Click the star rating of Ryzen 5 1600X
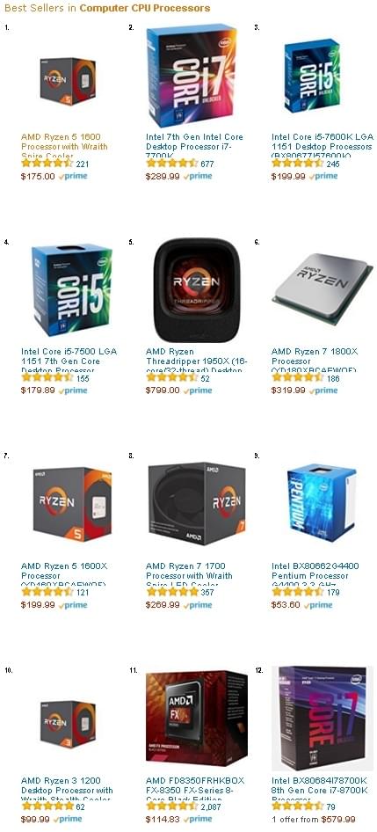The height and width of the screenshot is (832, 377). click(47, 592)
